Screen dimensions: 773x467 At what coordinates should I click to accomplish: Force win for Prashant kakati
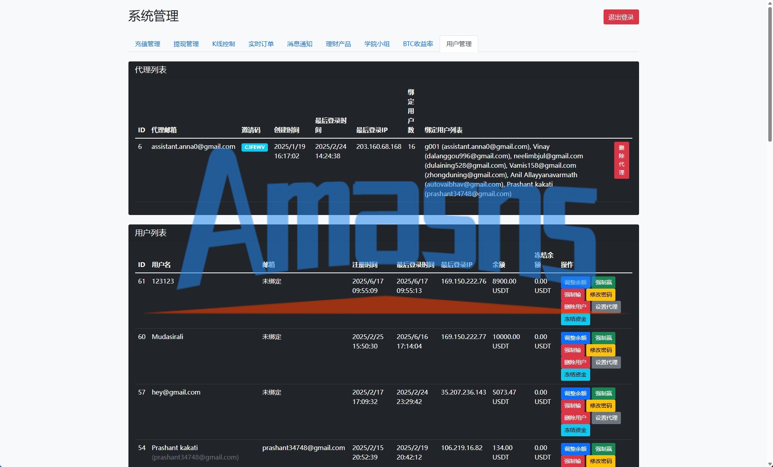click(x=604, y=449)
